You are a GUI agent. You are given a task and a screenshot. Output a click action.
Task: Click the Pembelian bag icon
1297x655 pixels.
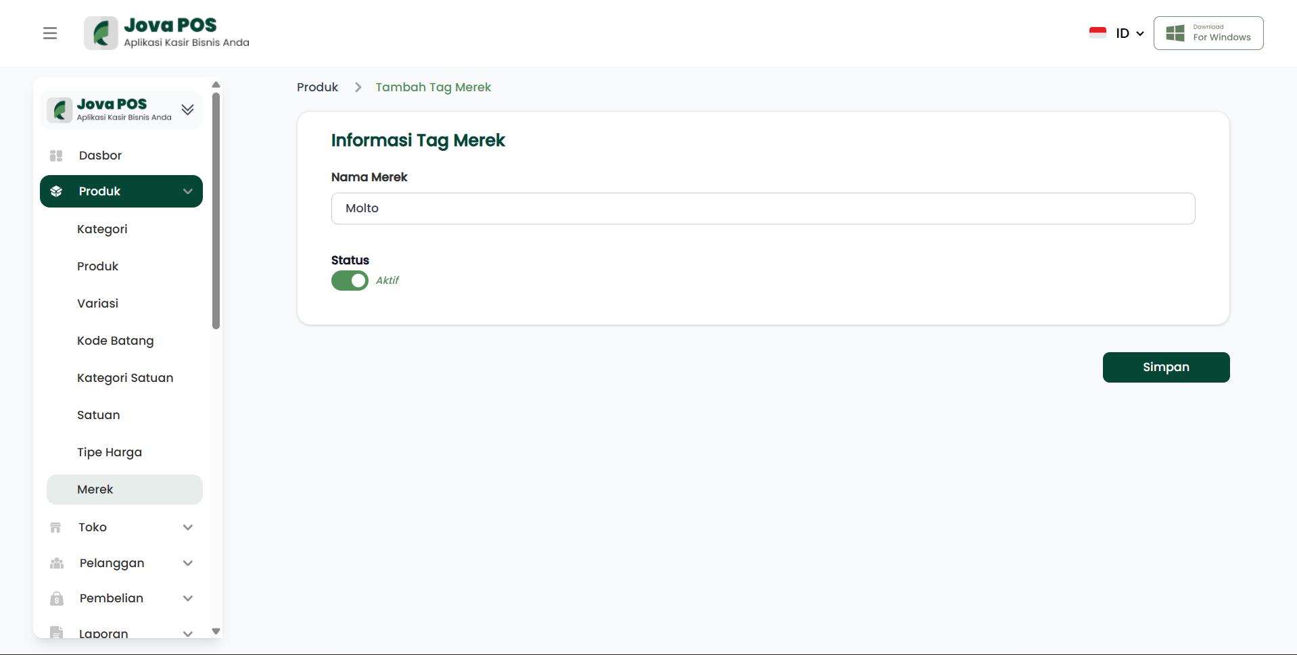click(x=57, y=598)
